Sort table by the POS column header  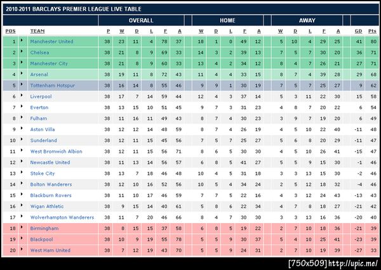tap(11, 31)
